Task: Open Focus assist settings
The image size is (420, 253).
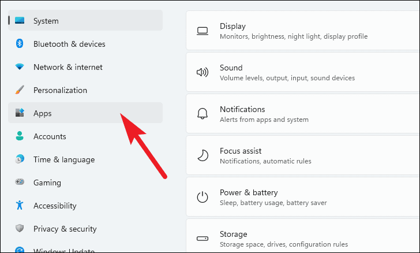Action: point(303,155)
